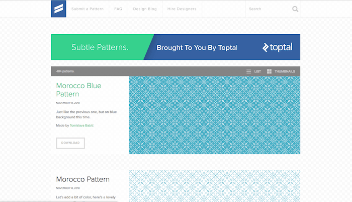Screen dimensions: 352x202
Task: Visit author Tomislava Babić's link
Action: tap(81, 125)
